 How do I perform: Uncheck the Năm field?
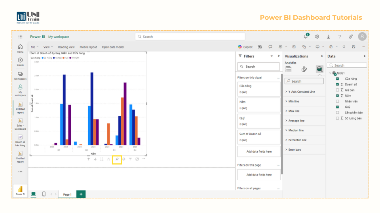[x=337, y=95]
